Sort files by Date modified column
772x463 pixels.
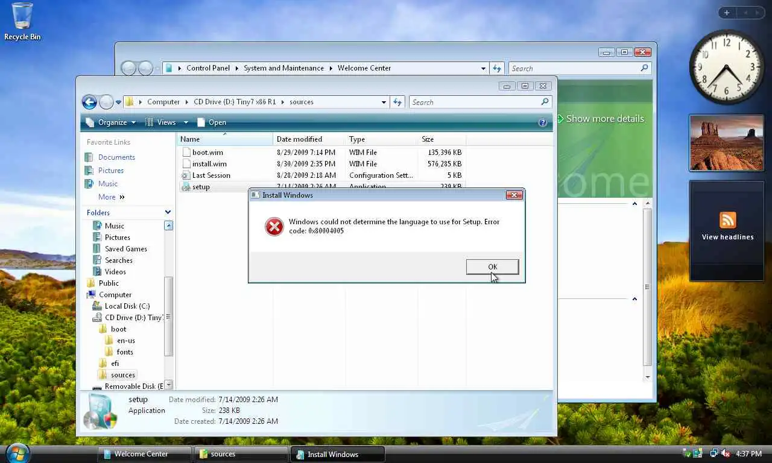pyautogui.click(x=309, y=139)
